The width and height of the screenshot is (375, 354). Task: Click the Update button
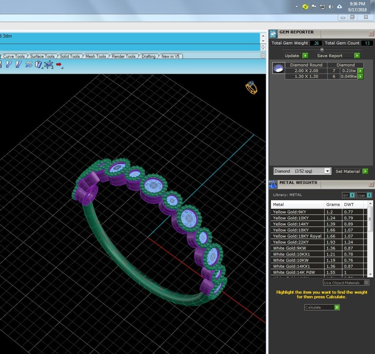(296, 55)
